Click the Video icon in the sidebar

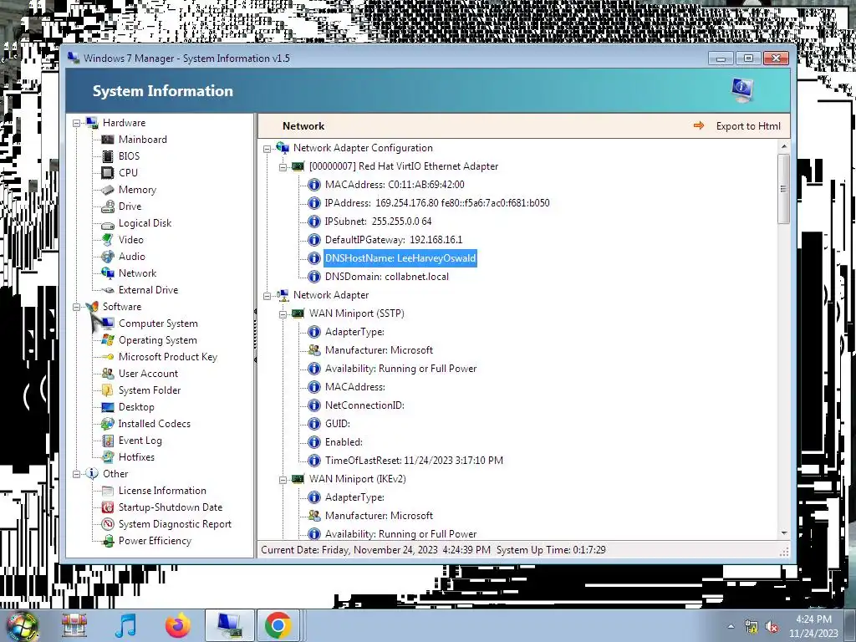pyautogui.click(x=108, y=240)
